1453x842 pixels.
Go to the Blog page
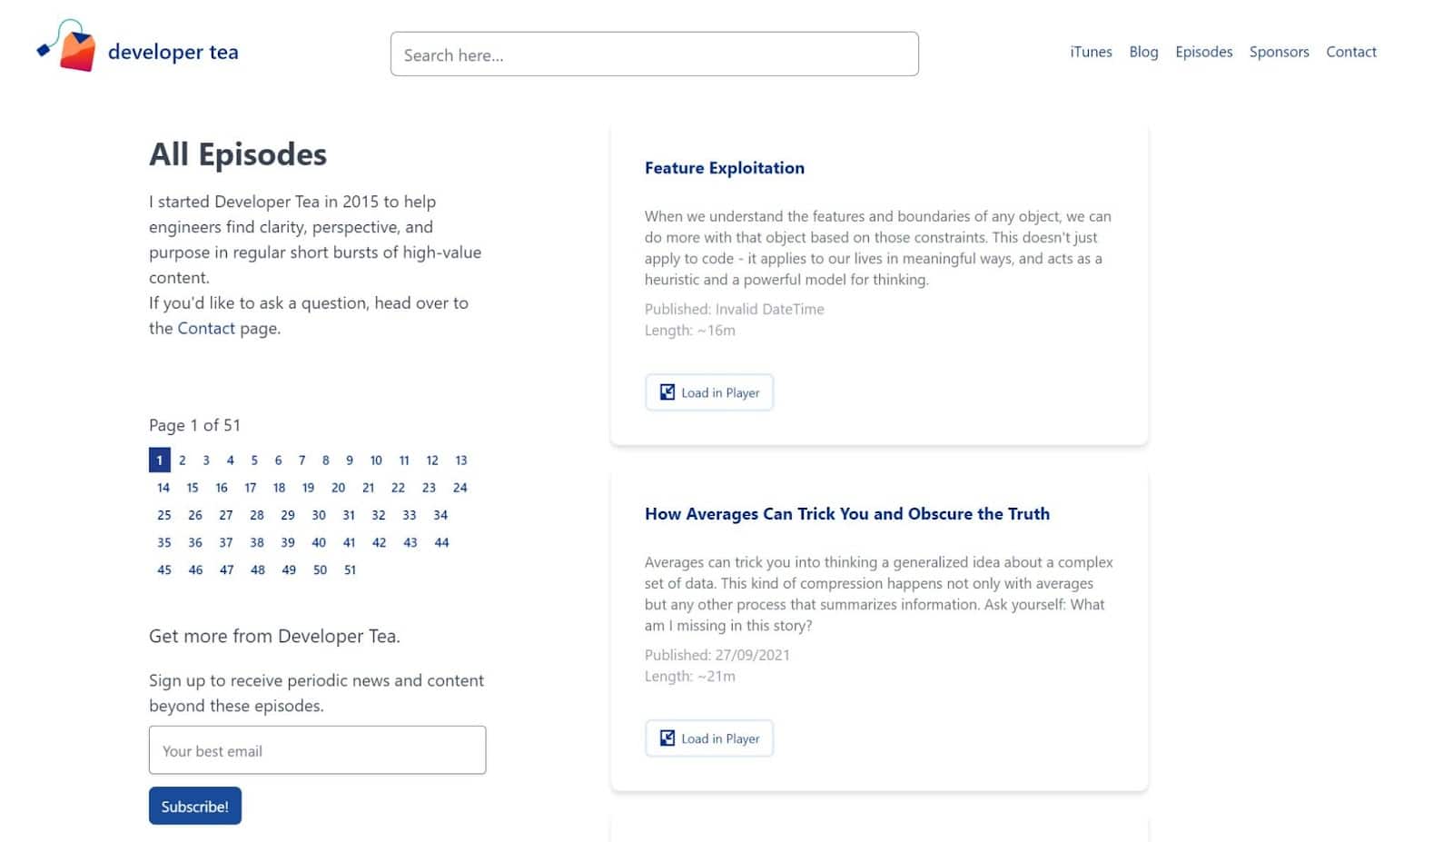[x=1143, y=52]
